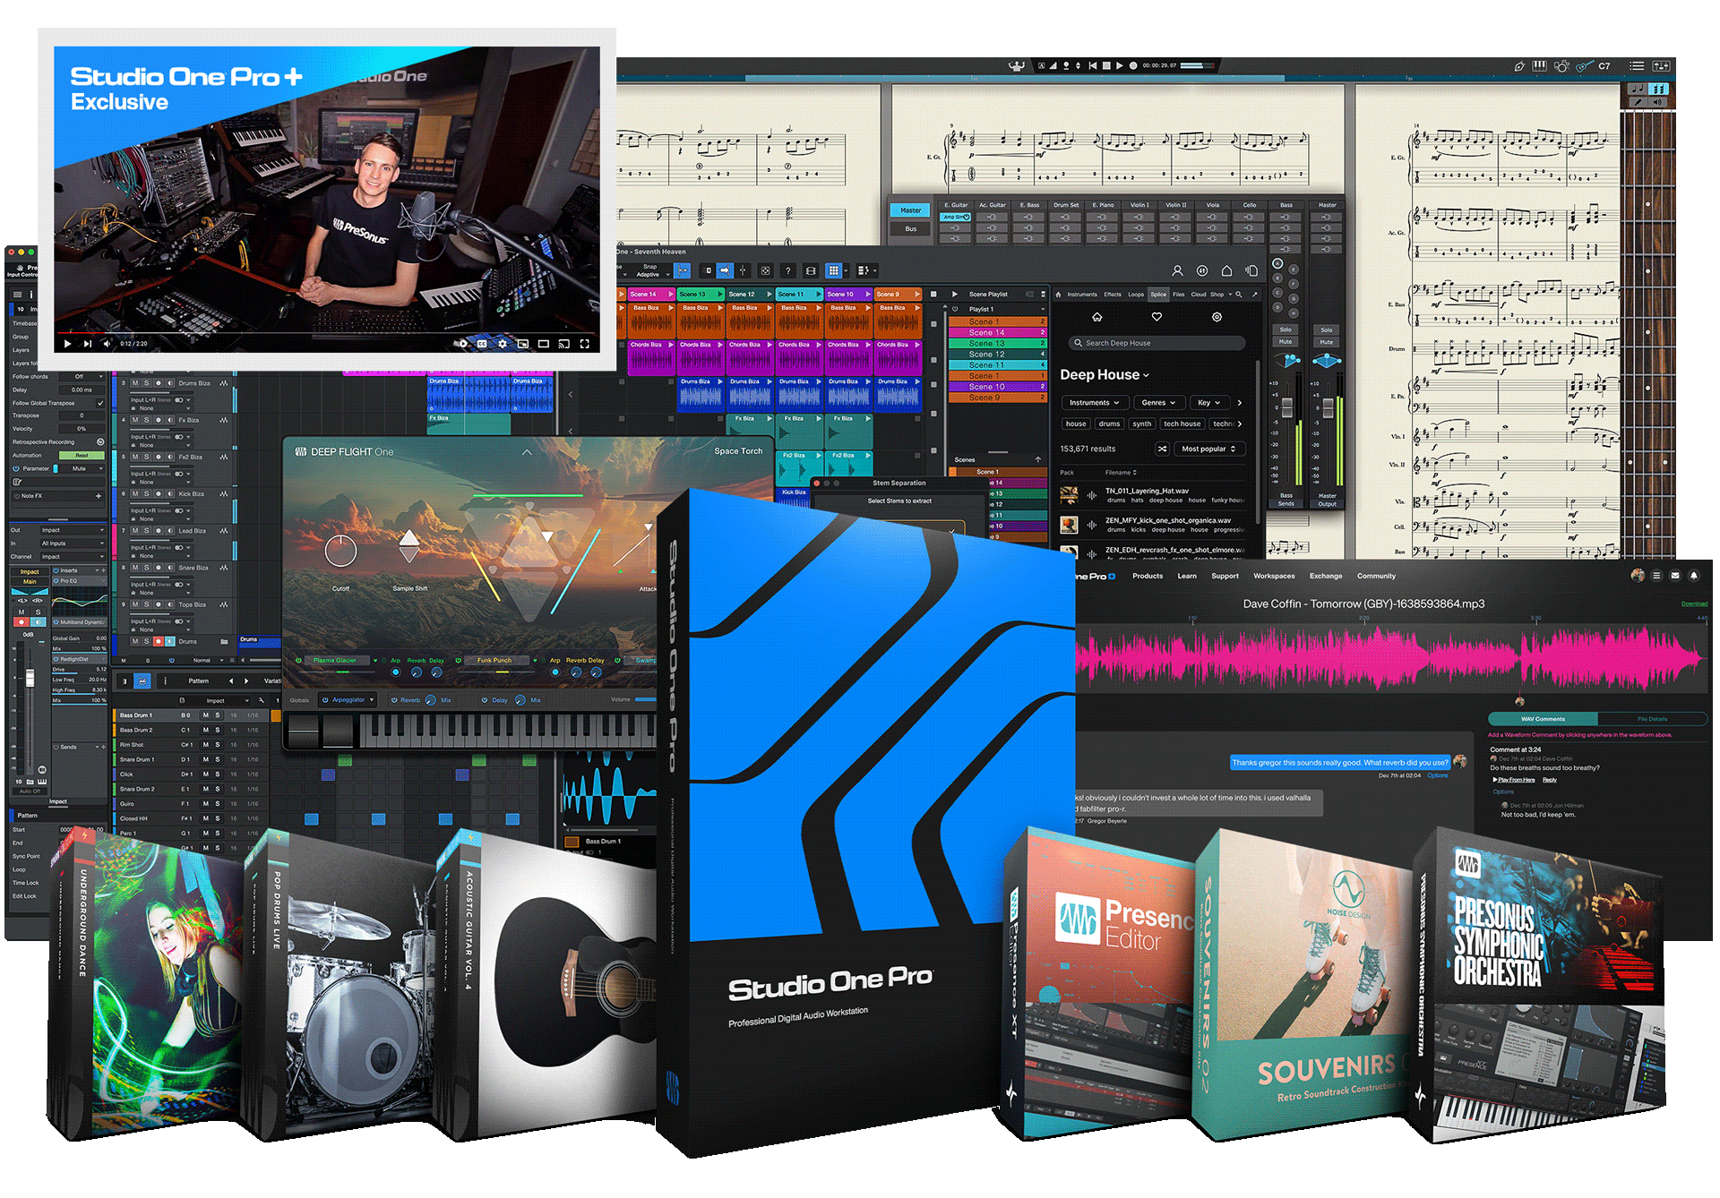1720x1198 pixels.
Task: Expand the Deep House heading chevron
Action: pos(1146,375)
